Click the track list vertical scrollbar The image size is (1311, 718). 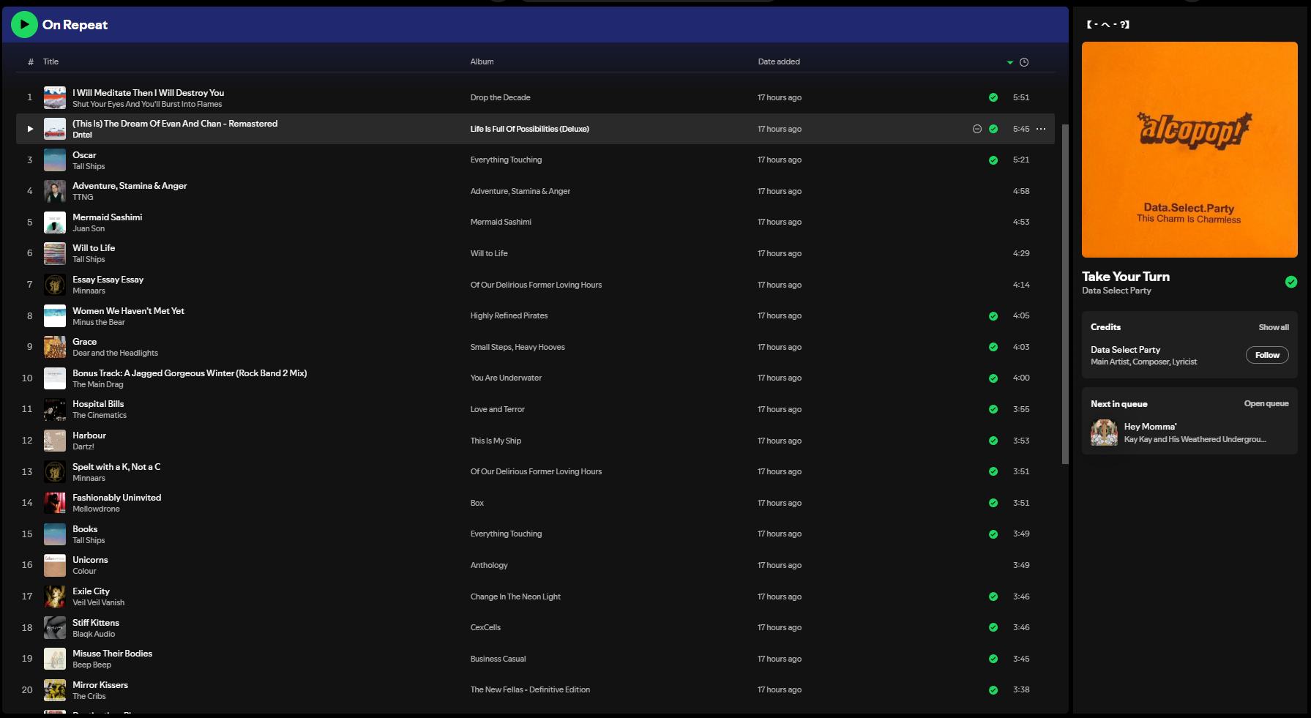click(x=1065, y=294)
